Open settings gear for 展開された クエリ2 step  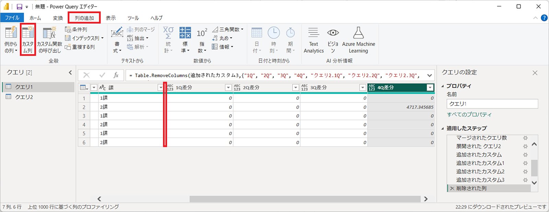tap(525, 146)
